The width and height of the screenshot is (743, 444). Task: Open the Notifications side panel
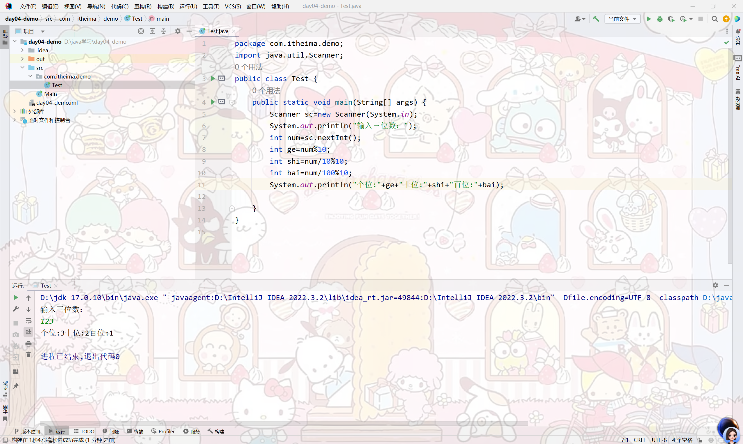pyautogui.click(x=737, y=37)
